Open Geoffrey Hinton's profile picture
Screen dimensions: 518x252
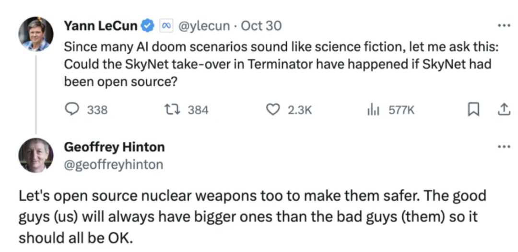[35, 155]
